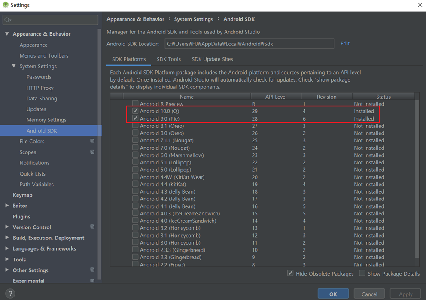This screenshot has height=300, width=426.
Task: Check the Android 8.0 (Oreo) checkbox
Action: 135,133
